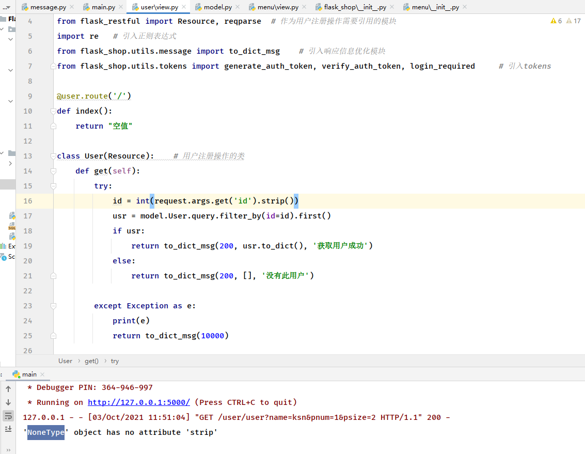Click the return "空值" statement on line 11
The height and width of the screenshot is (454, 585).
(104, 126)
